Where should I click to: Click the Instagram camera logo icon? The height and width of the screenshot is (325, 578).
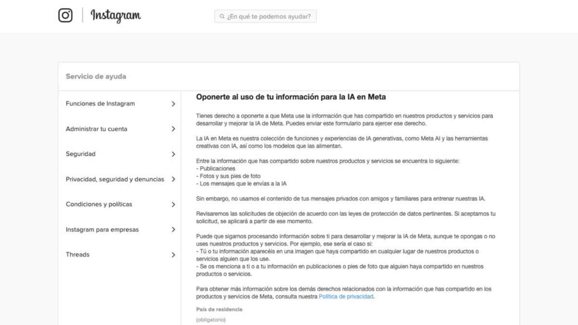coord(66,15)
